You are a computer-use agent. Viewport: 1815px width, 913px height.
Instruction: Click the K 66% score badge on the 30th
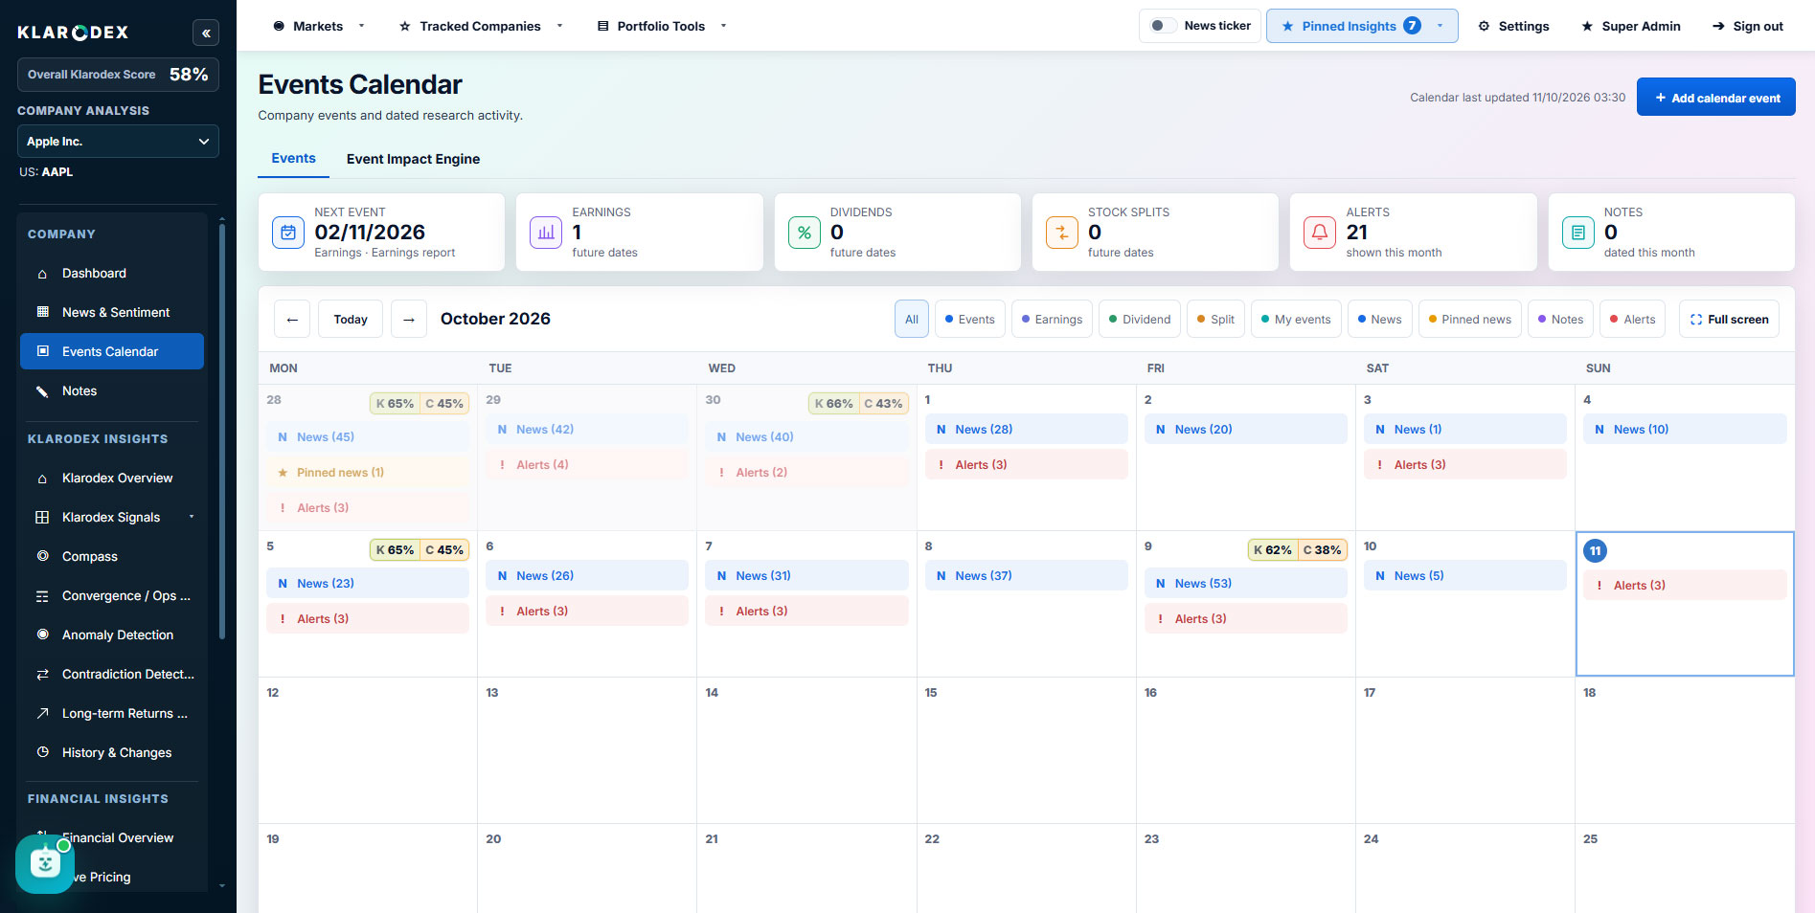[834, 403]
